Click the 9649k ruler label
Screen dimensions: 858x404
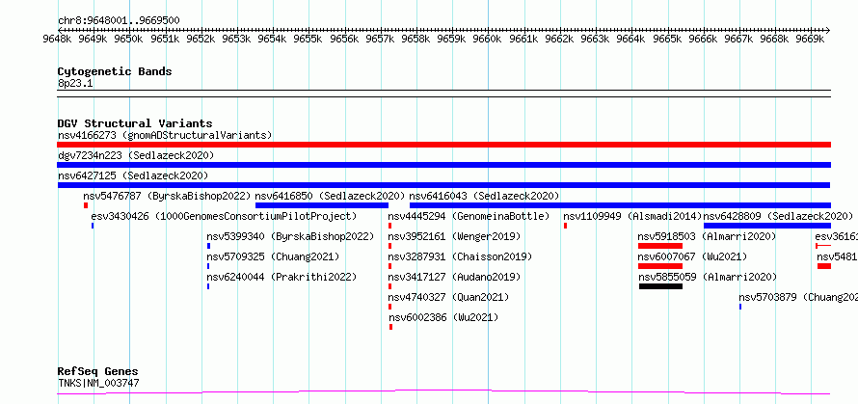click(x=93, y=39)
